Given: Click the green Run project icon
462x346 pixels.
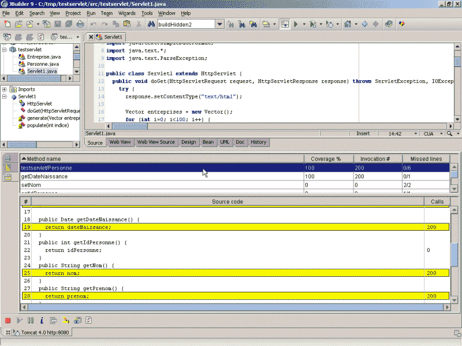Looking at the screenshot, I should (x=296, y=24).
